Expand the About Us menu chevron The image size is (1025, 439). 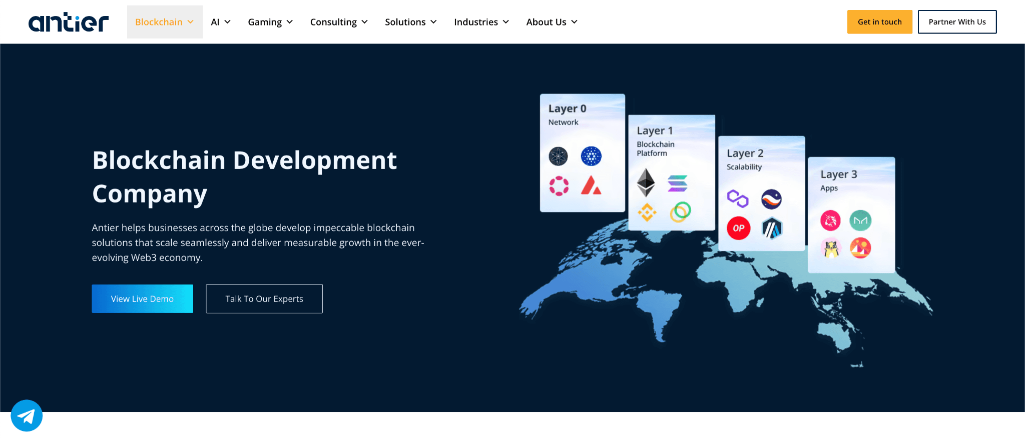click(575, 22)
